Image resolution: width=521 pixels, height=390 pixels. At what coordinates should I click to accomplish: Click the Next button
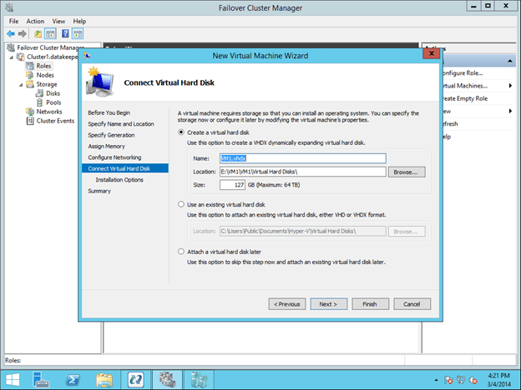(328, 304)
